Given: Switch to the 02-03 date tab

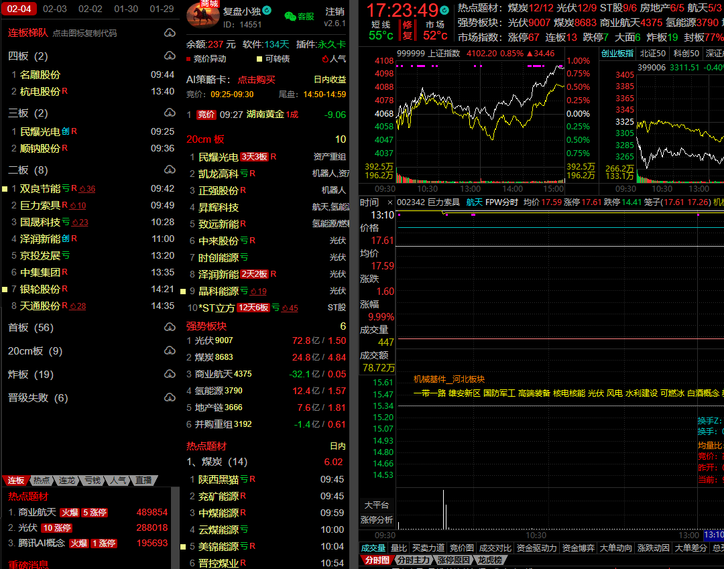Looking at the screenshot, I should [54, 9].
